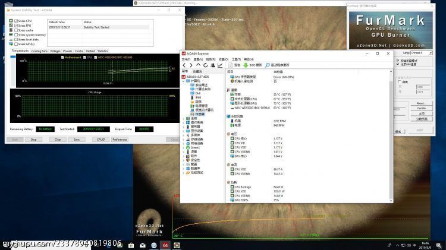The image size is (446, 250).
Task: Toggle the log GPU temperature checkbox in FurMark
Action: [398, 65]
